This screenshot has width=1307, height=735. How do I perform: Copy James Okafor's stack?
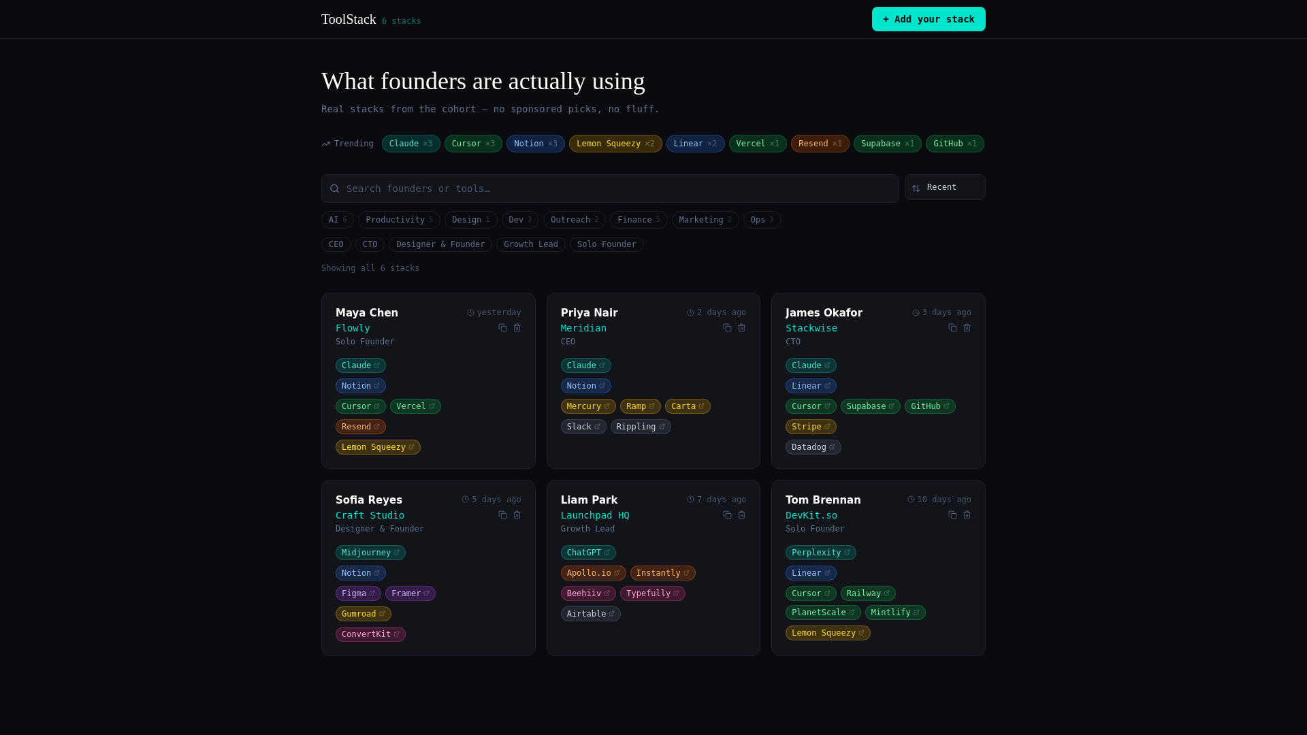(952, 328)
